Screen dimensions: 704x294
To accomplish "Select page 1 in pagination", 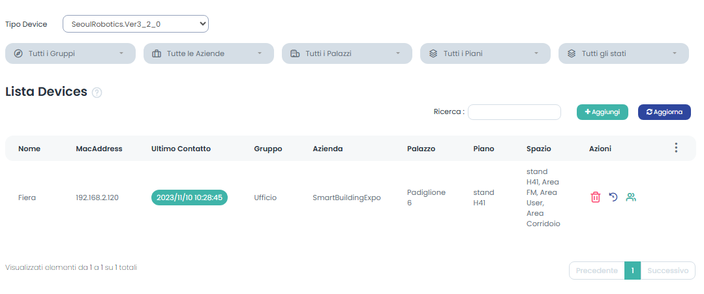I will [632, 271].
